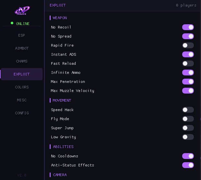Turn on the Fly Mode switch

click(x=188, y=119)
